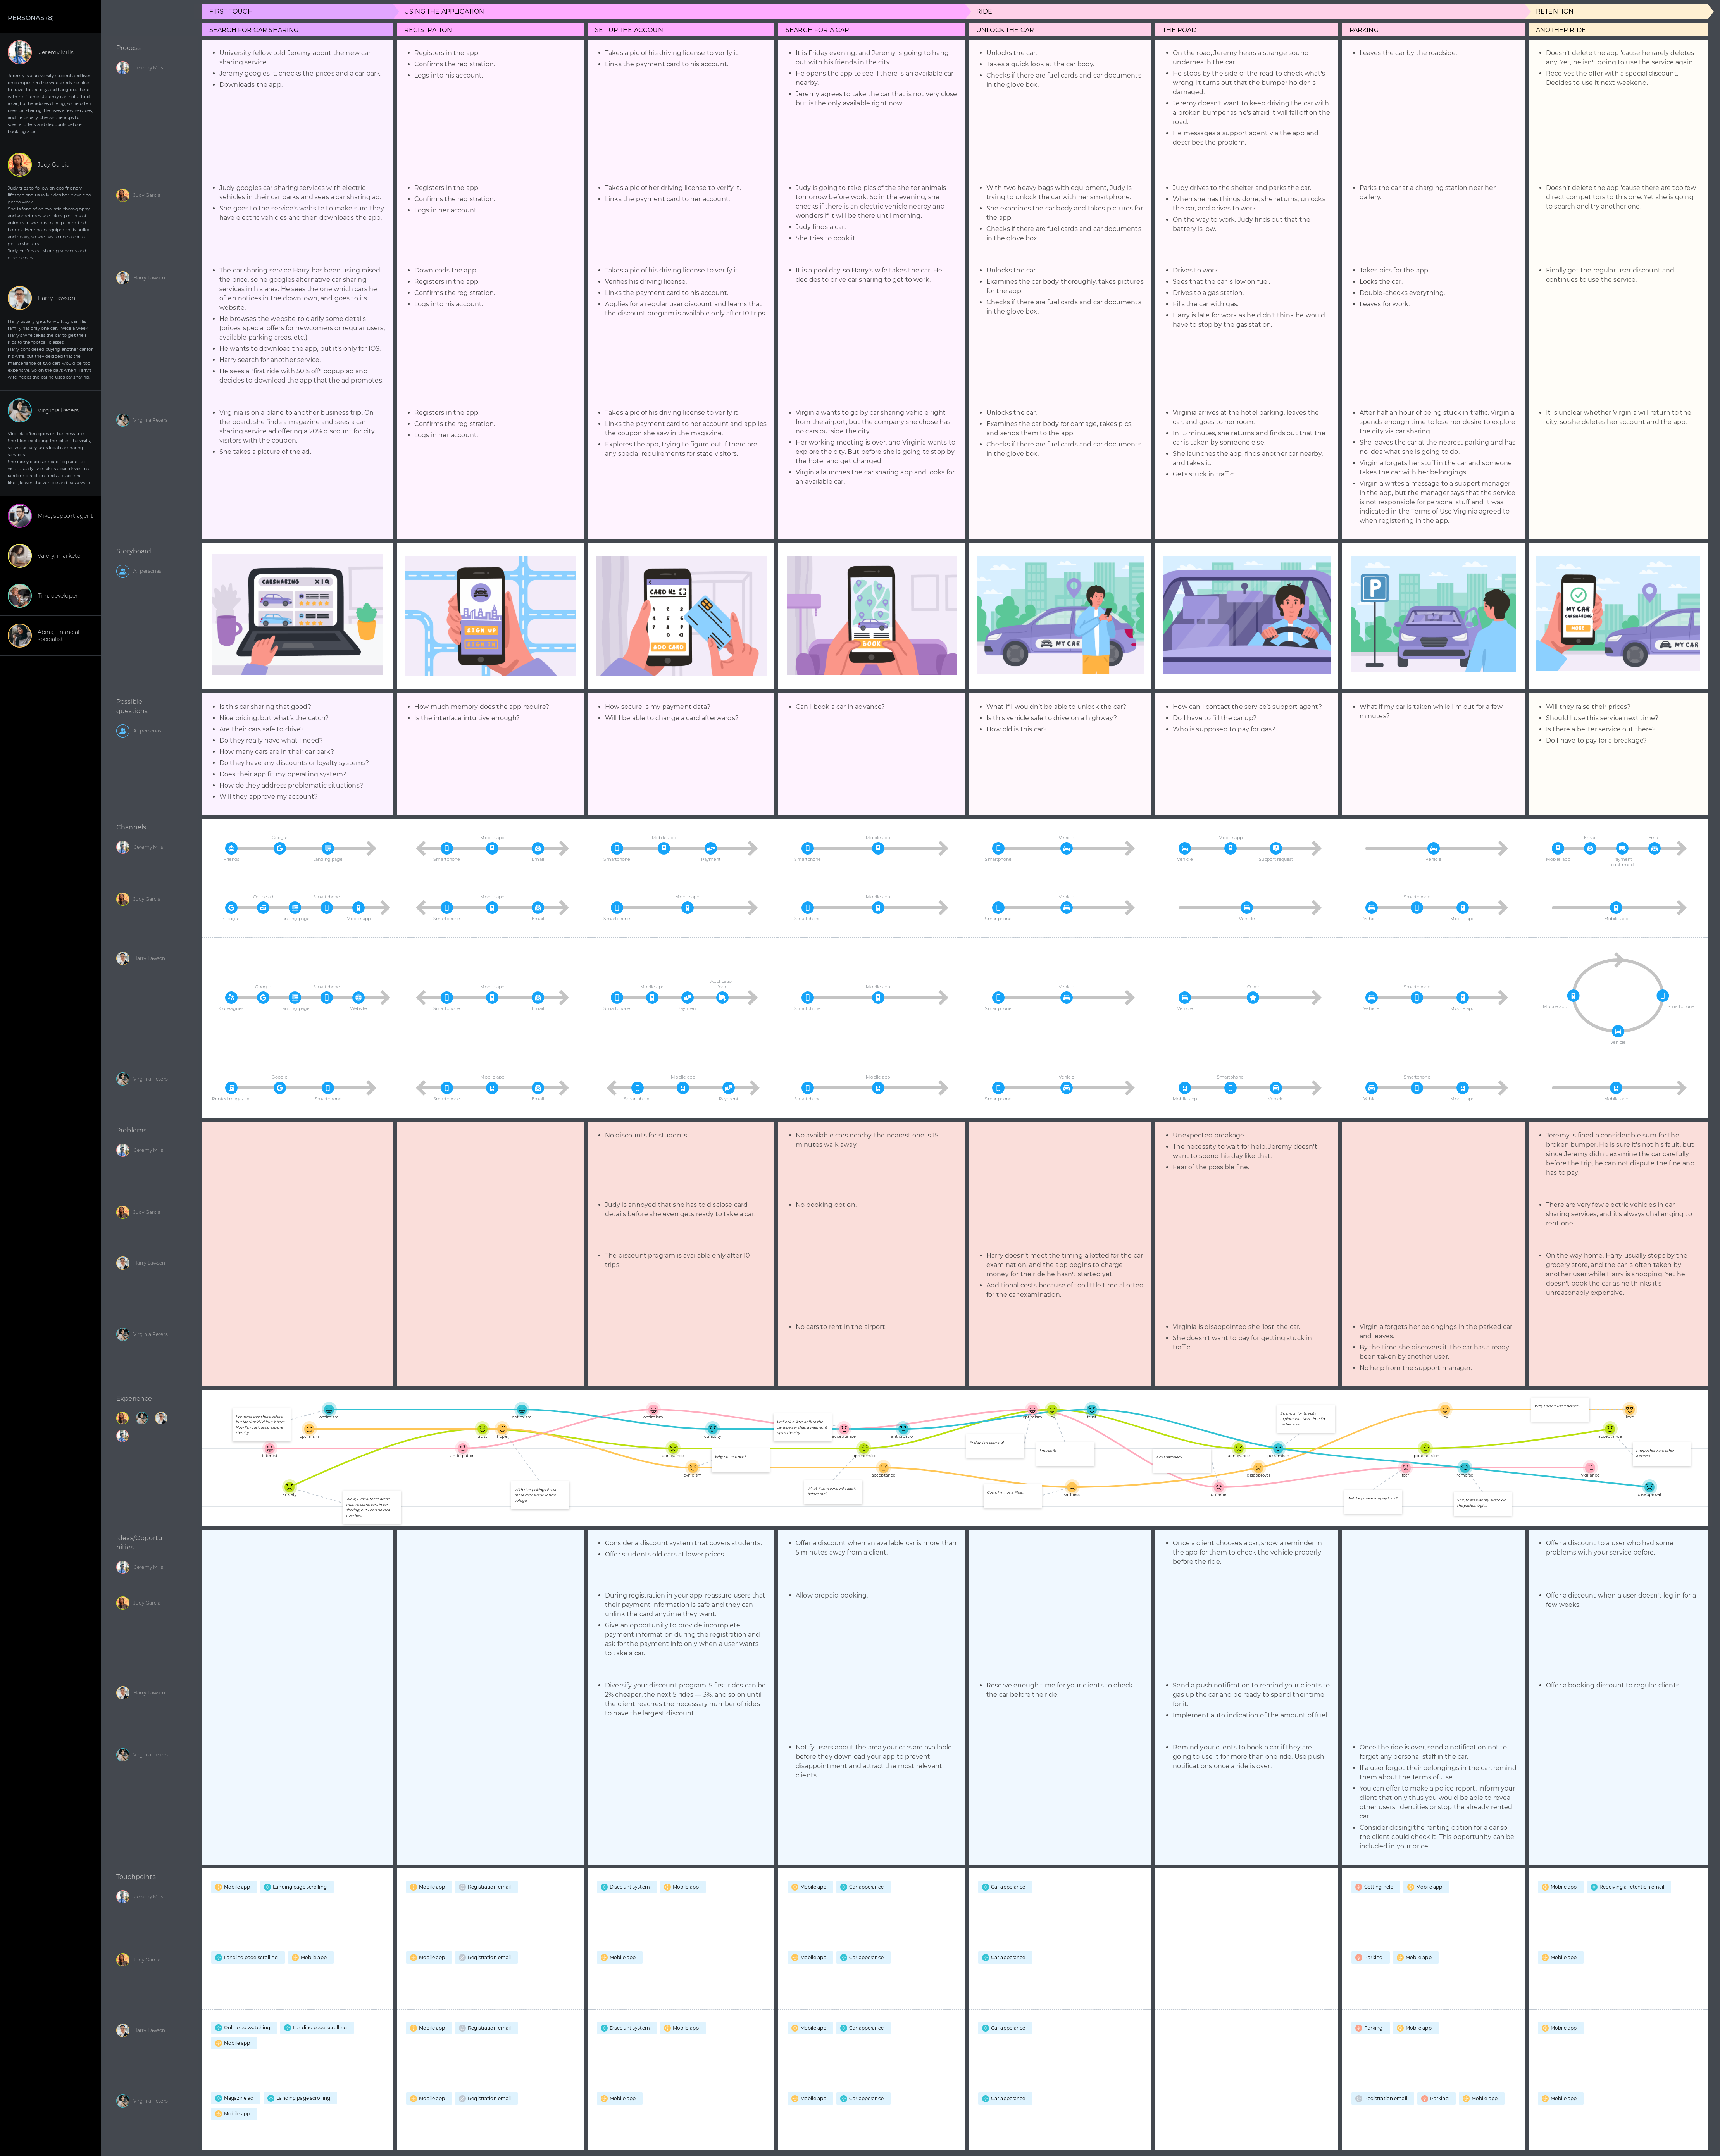This screenshot has width=1720, height=2156.
Task: Select the UNLOCK THE CAR substage header
Action: coord(1060,30)
